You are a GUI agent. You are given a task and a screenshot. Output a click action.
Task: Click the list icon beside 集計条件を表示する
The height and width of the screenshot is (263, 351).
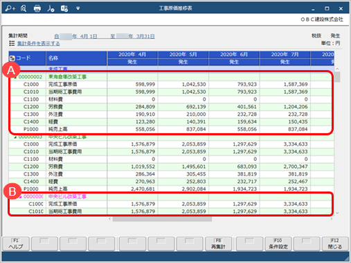pyautogui.click(x=12, y=43)
